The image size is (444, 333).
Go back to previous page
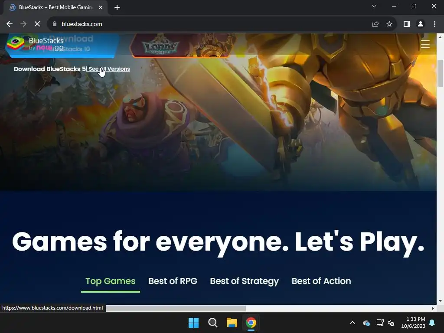[x=10, y=24]
